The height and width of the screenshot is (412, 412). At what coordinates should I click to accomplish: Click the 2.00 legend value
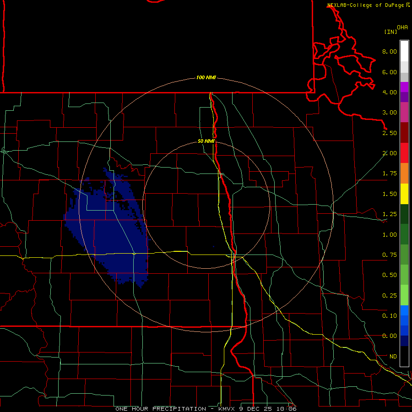(390, 153)
